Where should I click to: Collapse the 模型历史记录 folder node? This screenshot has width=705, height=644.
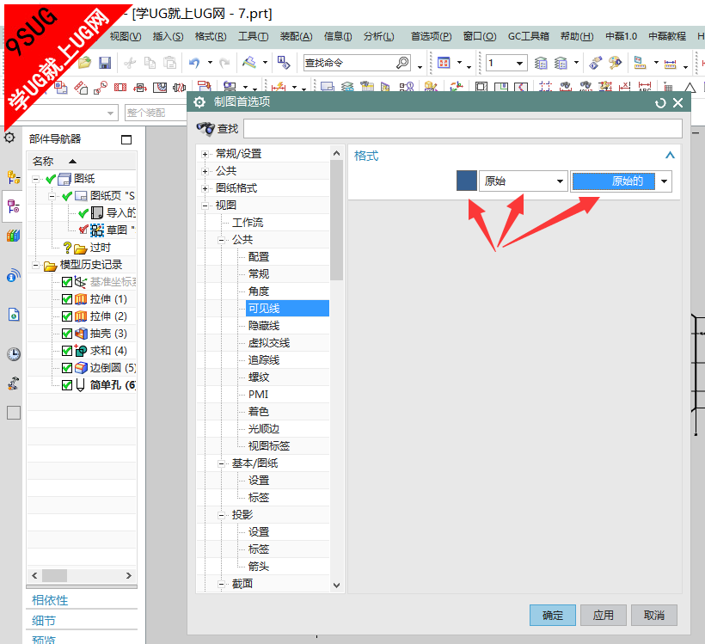(x=35, y=265)
